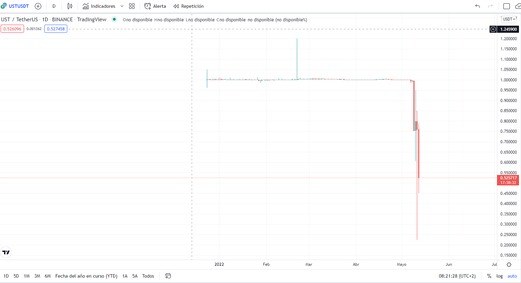Click the 0.527458 buy price button

[56, 29]
